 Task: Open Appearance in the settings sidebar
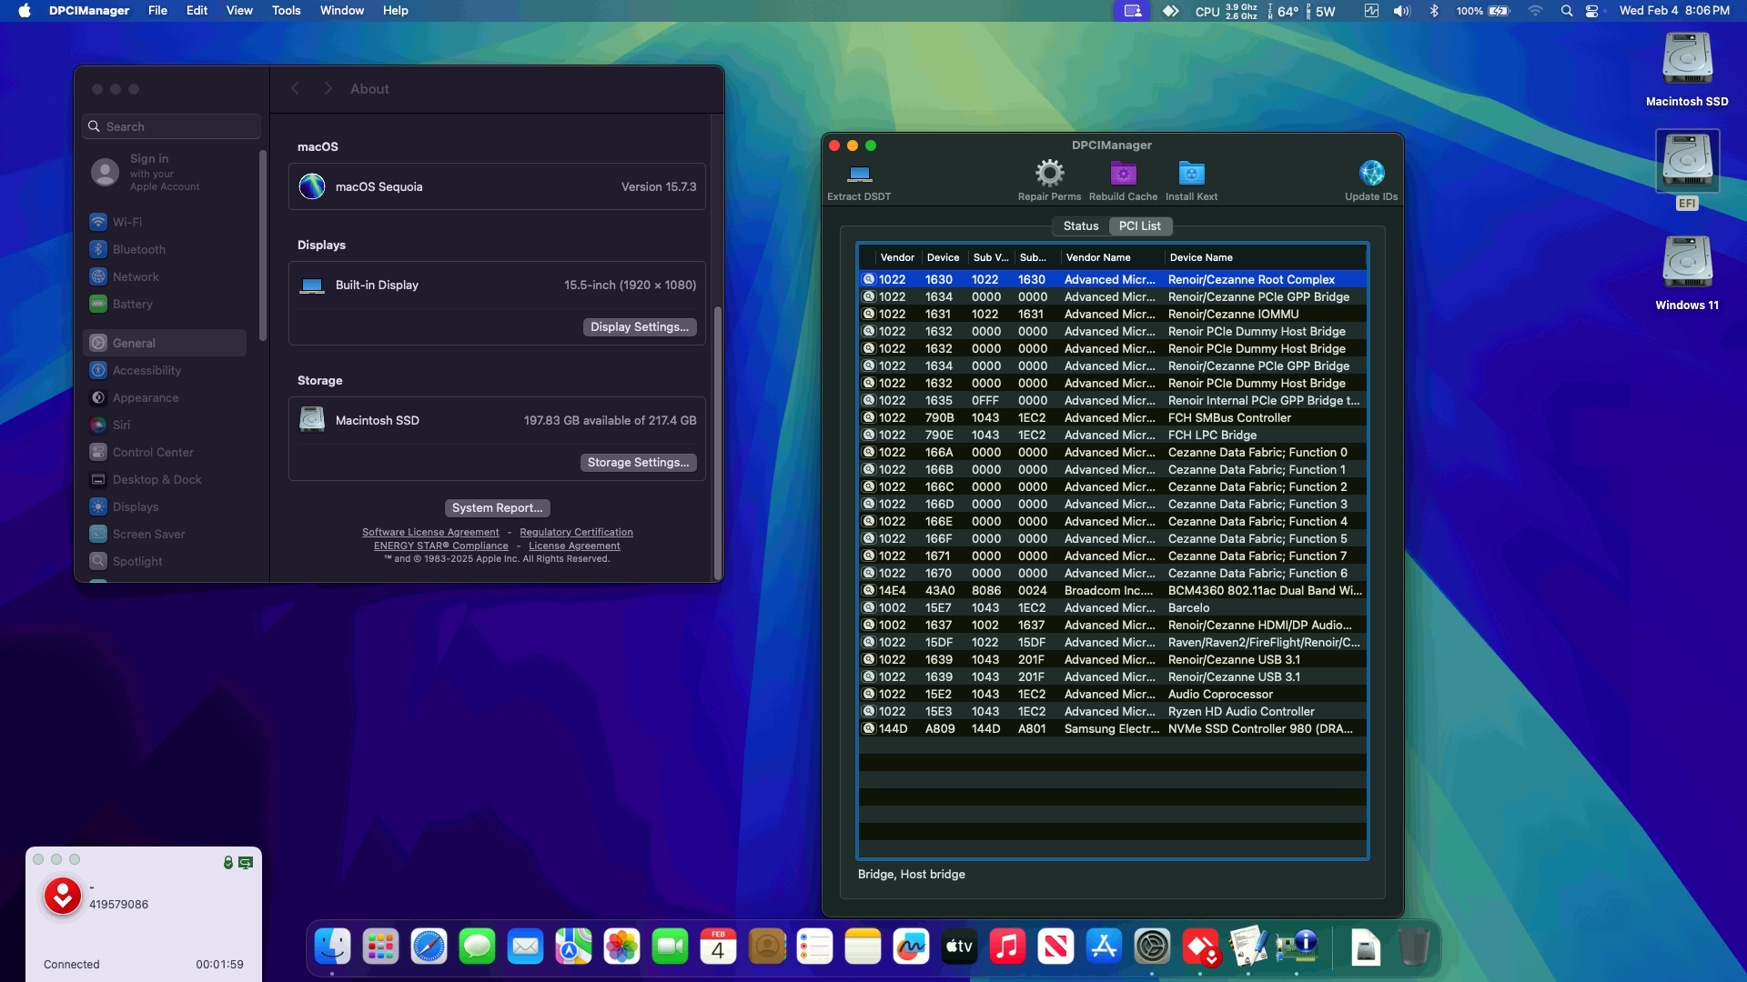click(x=164, y=397)
